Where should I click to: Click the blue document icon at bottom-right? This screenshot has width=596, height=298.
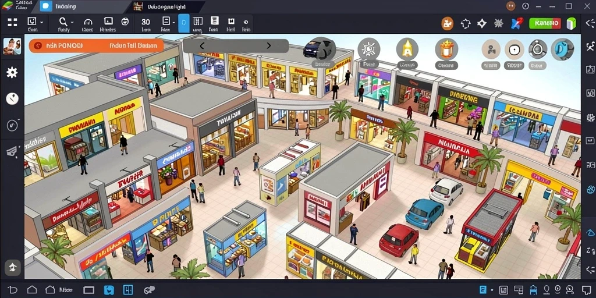[483, 290]
